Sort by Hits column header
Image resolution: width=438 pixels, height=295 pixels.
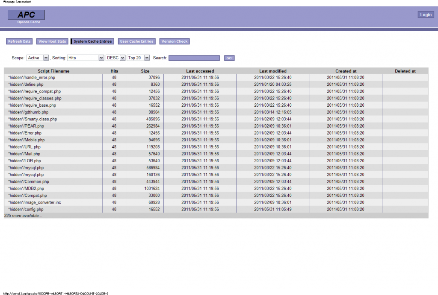point(114,71)
